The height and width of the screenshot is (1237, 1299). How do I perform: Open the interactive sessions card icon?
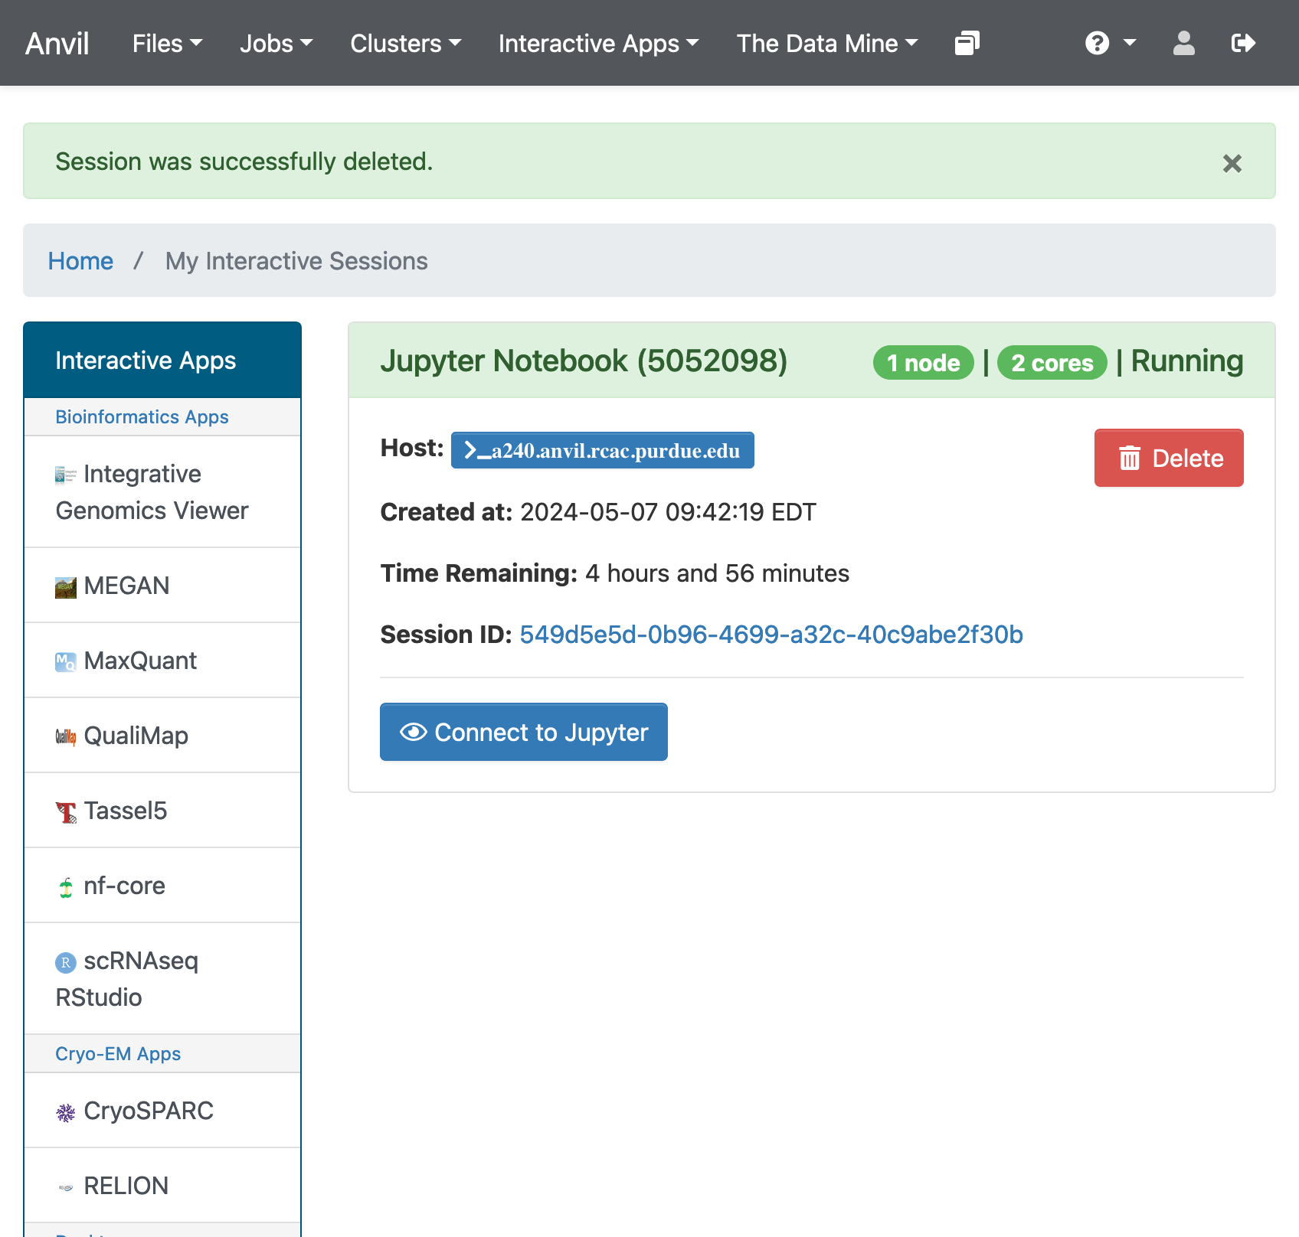(x=967, y=44)
